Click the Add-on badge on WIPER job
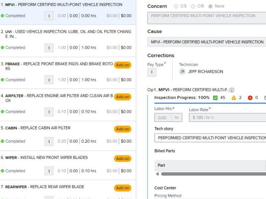Screen dimensions: 266x199 (122, 158)
